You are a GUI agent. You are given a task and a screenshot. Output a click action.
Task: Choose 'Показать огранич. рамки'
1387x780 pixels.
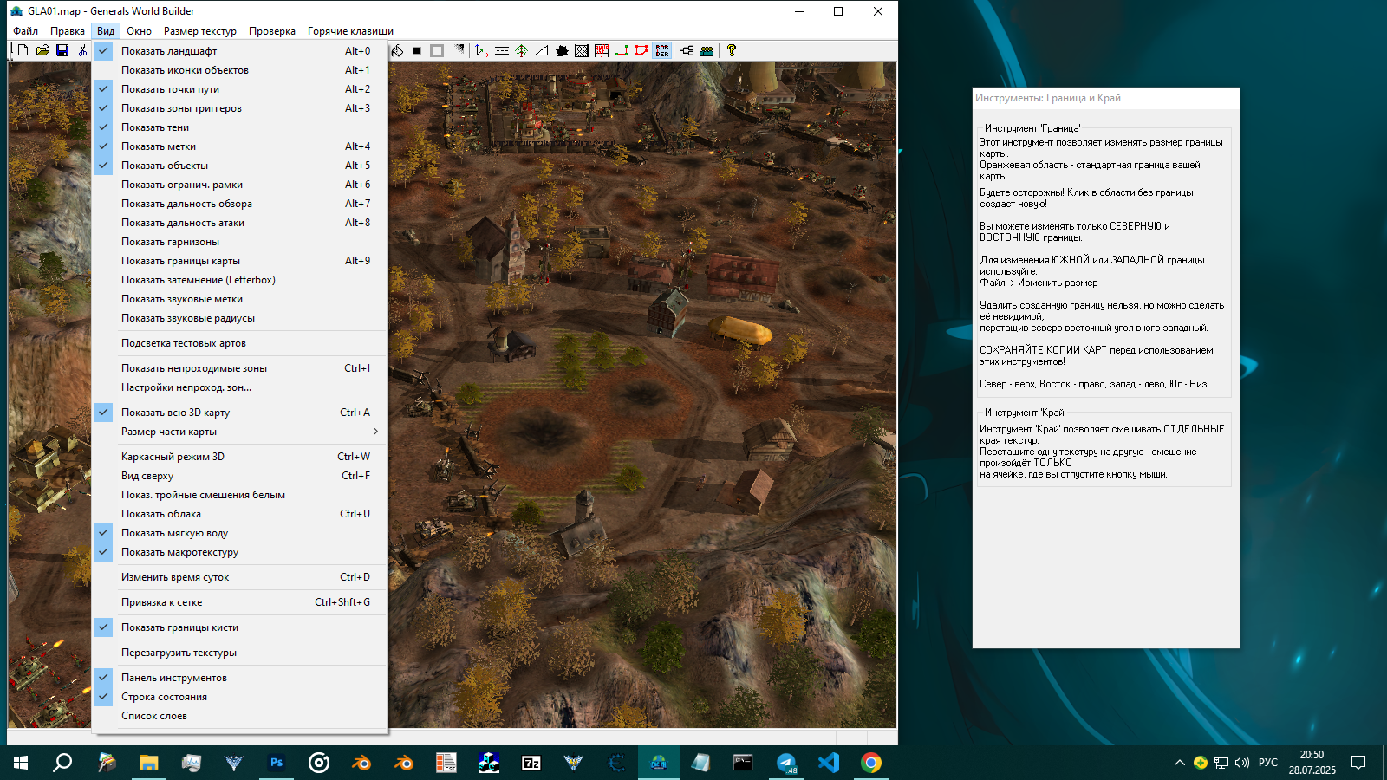pos(240,185)
